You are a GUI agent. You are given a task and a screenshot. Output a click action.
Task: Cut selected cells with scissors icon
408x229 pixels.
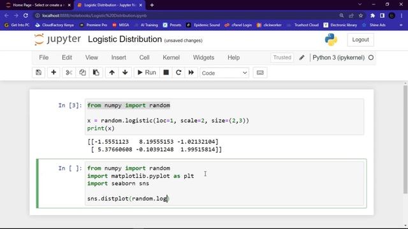[69, 73]
